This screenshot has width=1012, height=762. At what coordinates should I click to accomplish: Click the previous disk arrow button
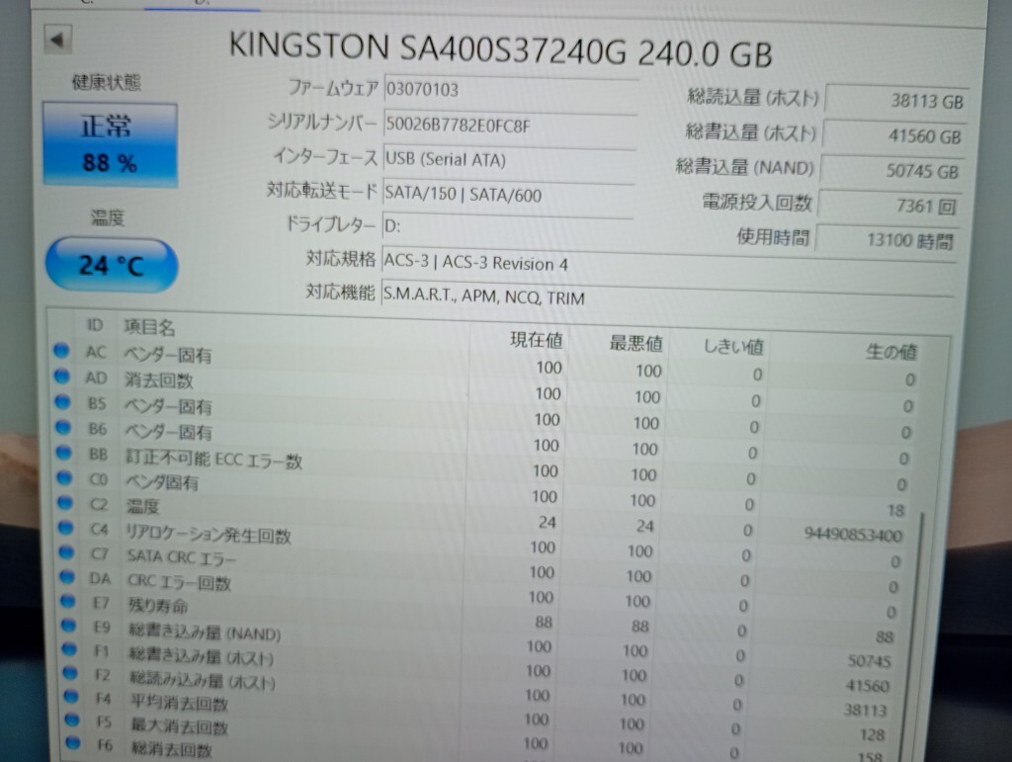pyautogui.click(x=57, y=40)
